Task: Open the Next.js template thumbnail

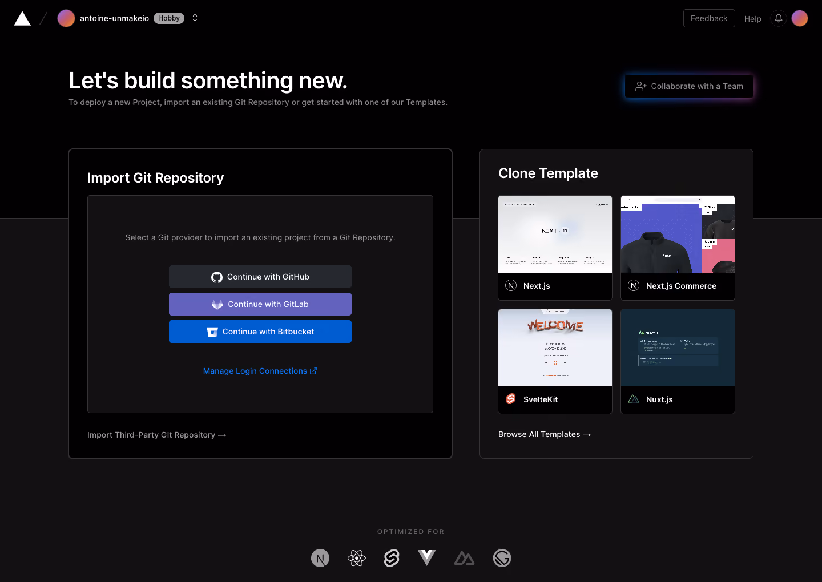Action: point(555,235)
